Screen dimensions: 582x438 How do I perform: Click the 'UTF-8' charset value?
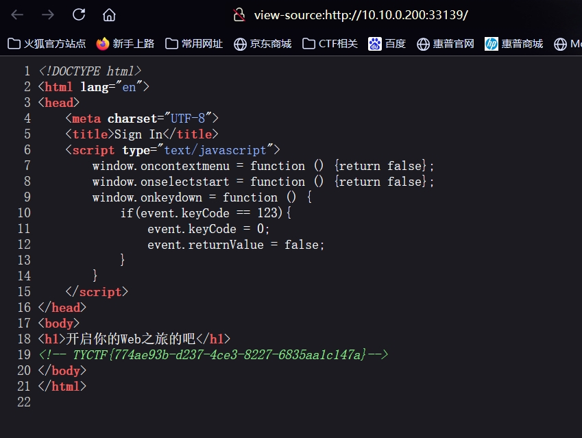click(188, 119)
